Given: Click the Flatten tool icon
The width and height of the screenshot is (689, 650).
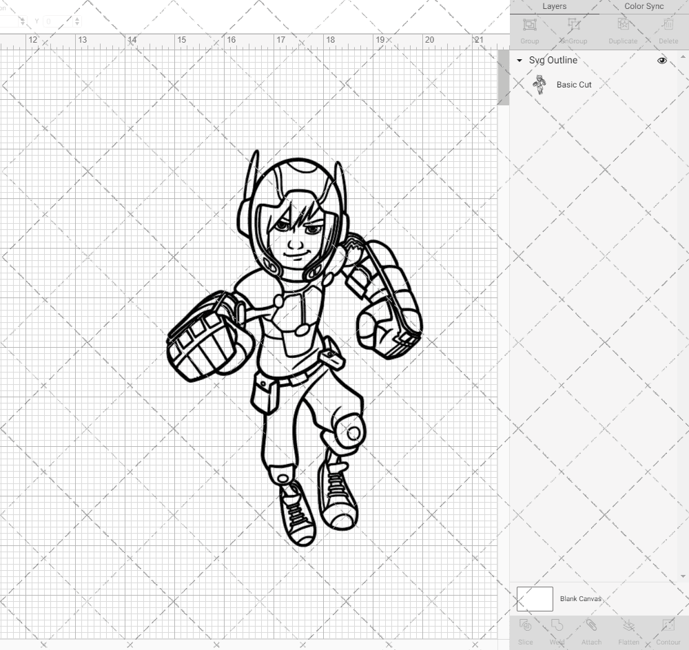Looking at the screenshot, I should tap(629, 626).
